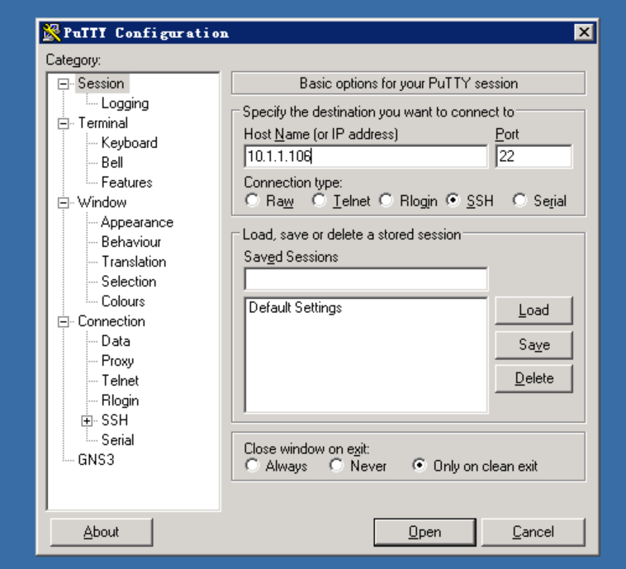Open Translation settings in tree
Screen dimensions: 626x569
[x=134, y=262]
